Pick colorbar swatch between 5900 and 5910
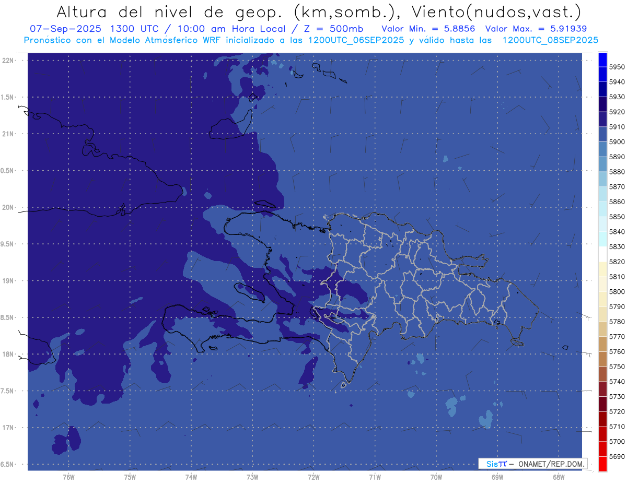Image resolution: width=627 pixels, height=484 pixels. tap(602, 135)
